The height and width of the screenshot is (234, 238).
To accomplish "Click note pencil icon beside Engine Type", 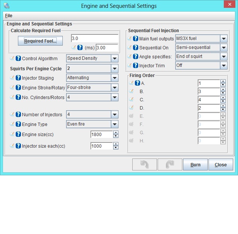I will click(12, 124).
